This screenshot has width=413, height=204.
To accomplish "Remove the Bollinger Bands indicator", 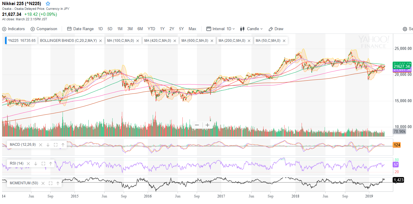I will [x=101, y=41].
